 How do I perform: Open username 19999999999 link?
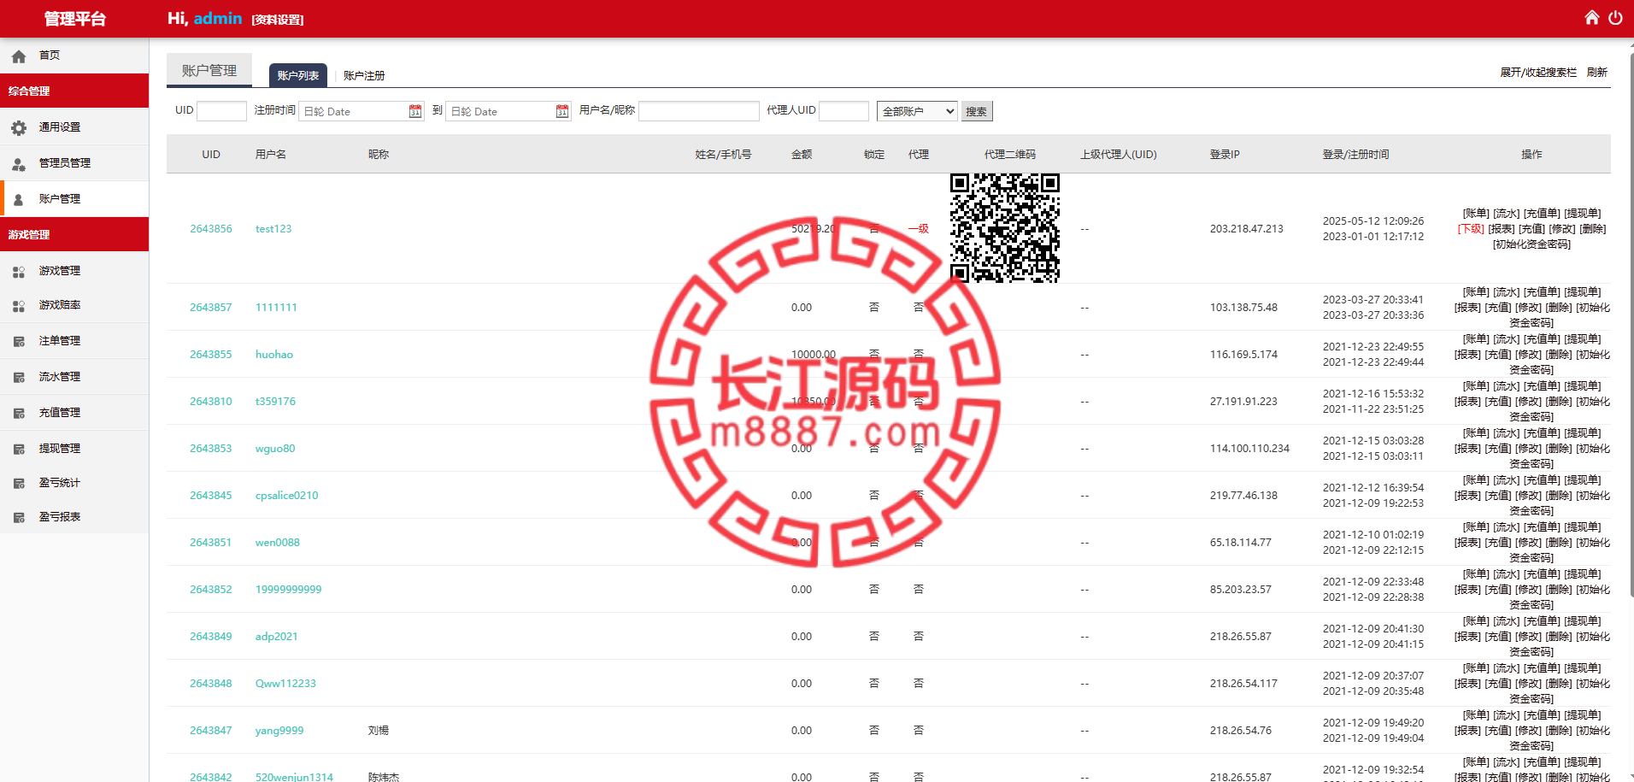(x=288, y=590)
